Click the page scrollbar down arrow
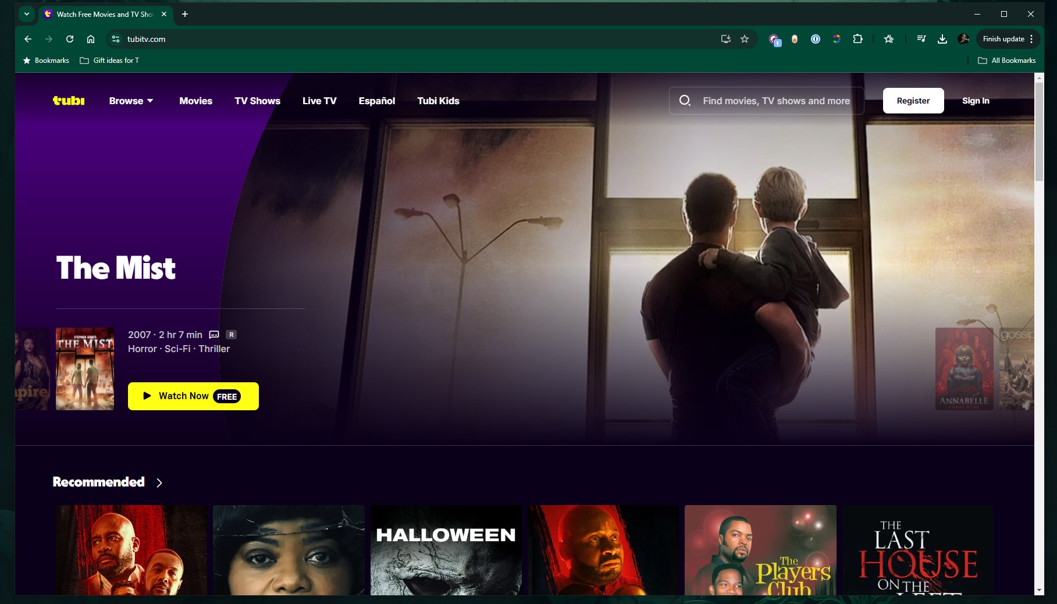The image size is (1057, 604). [x=1039, y=590]
